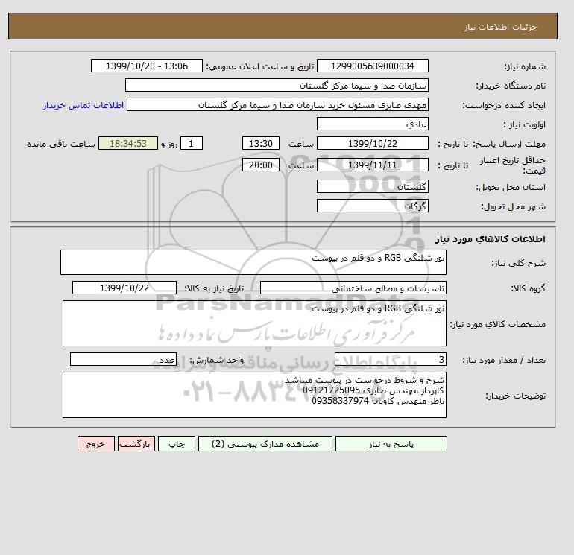Click the priority field 'عادی'
The width and height of the screenshot is (574, 555).
pos(372,124)
